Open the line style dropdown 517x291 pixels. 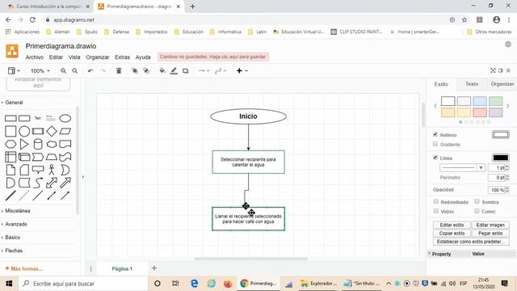pos(462,167)
